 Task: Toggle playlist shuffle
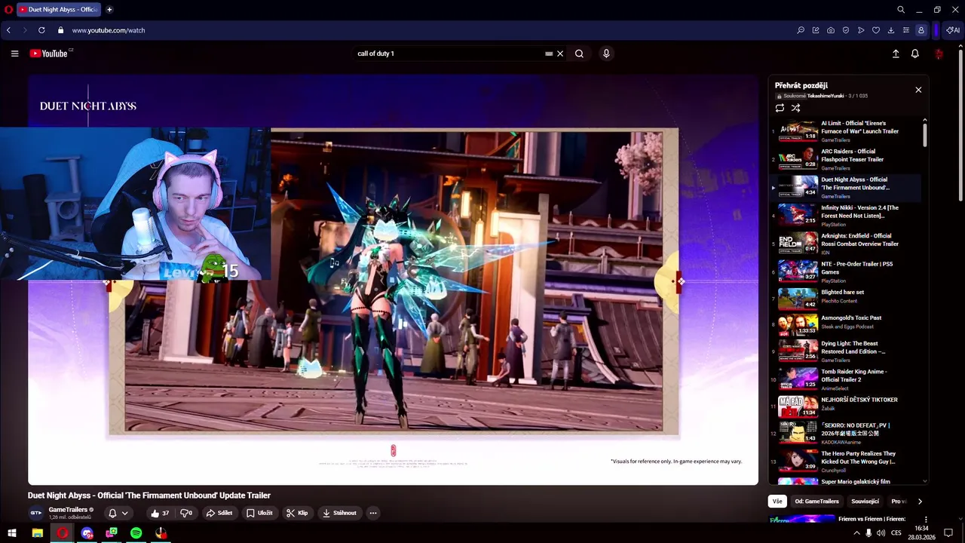(x=795, y=108)
